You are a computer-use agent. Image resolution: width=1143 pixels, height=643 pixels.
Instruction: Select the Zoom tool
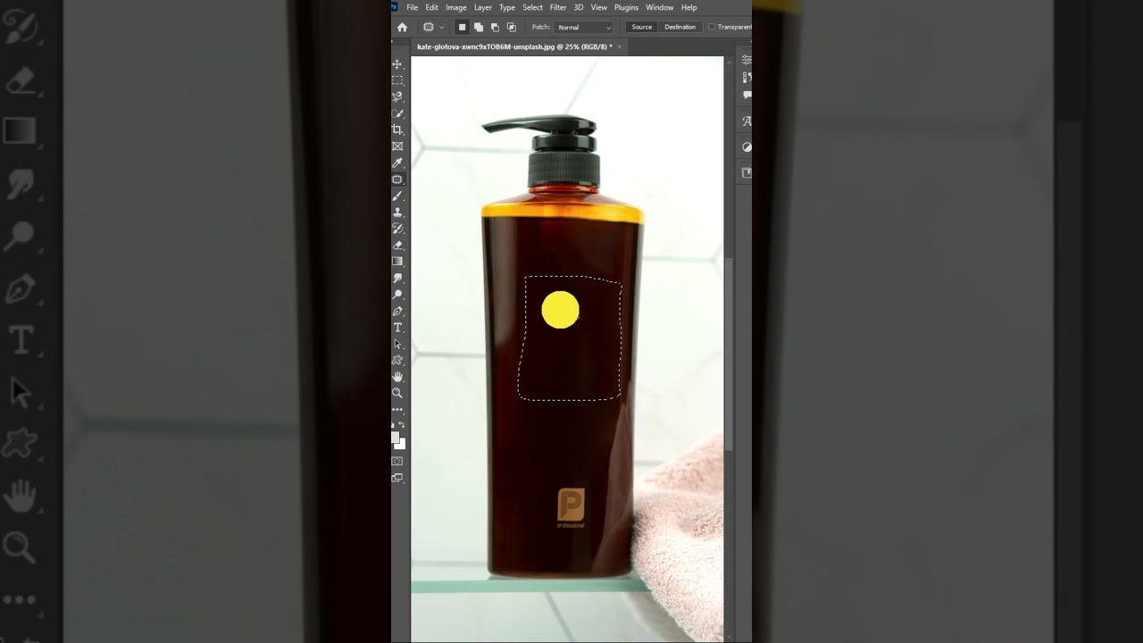coord(397,393)
